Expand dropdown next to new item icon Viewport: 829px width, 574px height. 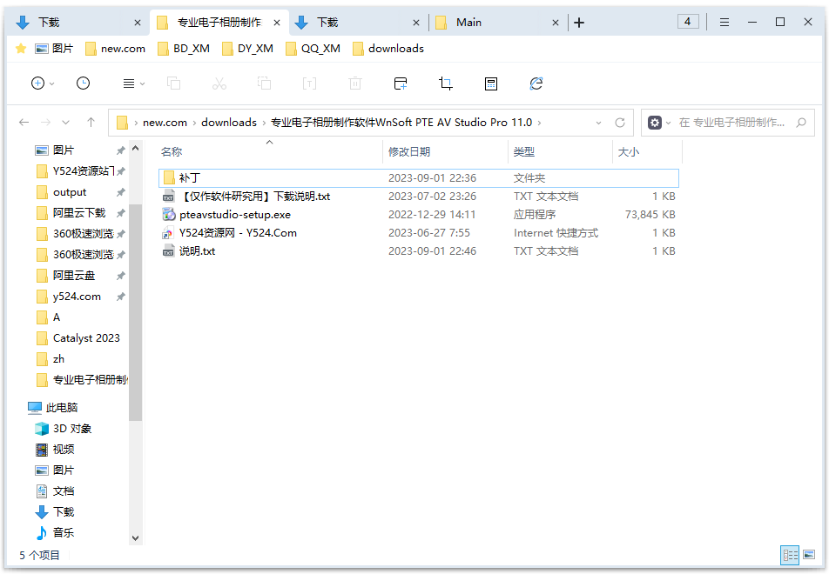52,83
